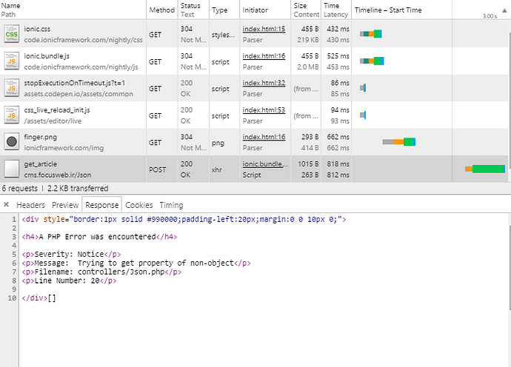Sort by the Size column header

pos(306,10)
